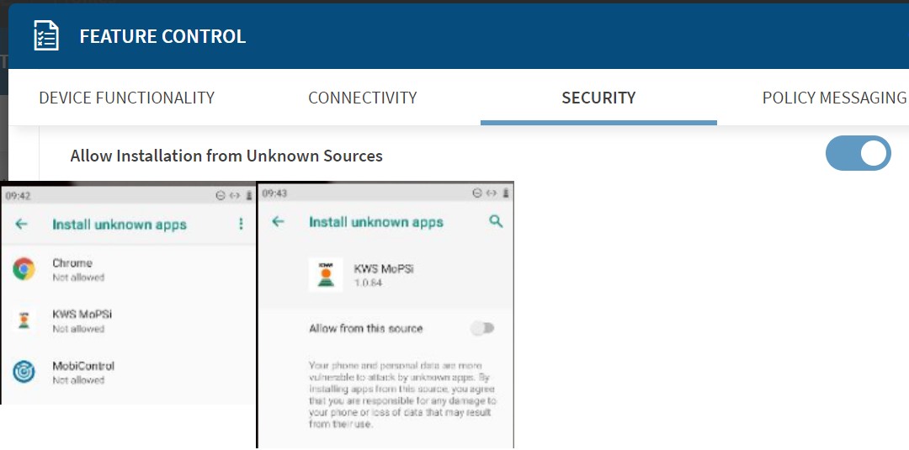Click KWS MoPSi icon above version 1.0.84
Screen dimensions: 909x450
point(325,274)
